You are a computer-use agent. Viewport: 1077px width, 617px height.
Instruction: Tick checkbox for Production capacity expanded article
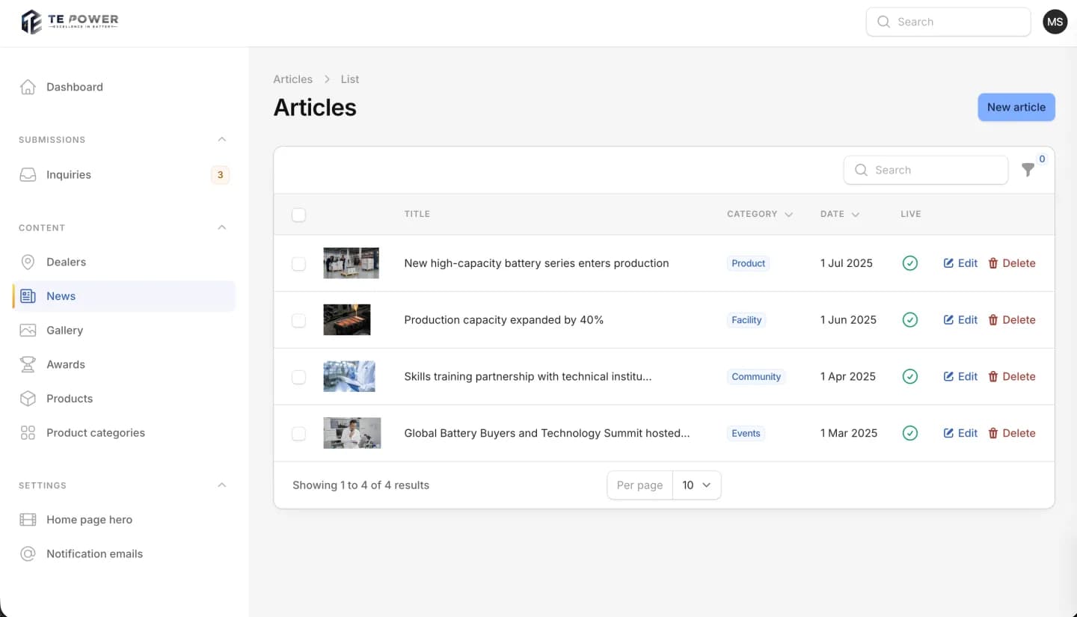298,320
